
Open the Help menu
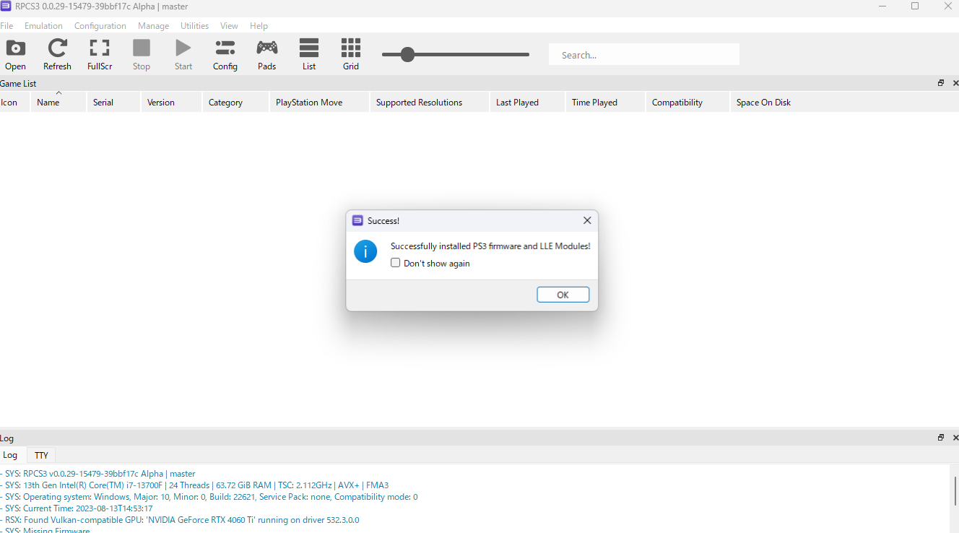tap(259, 25)
